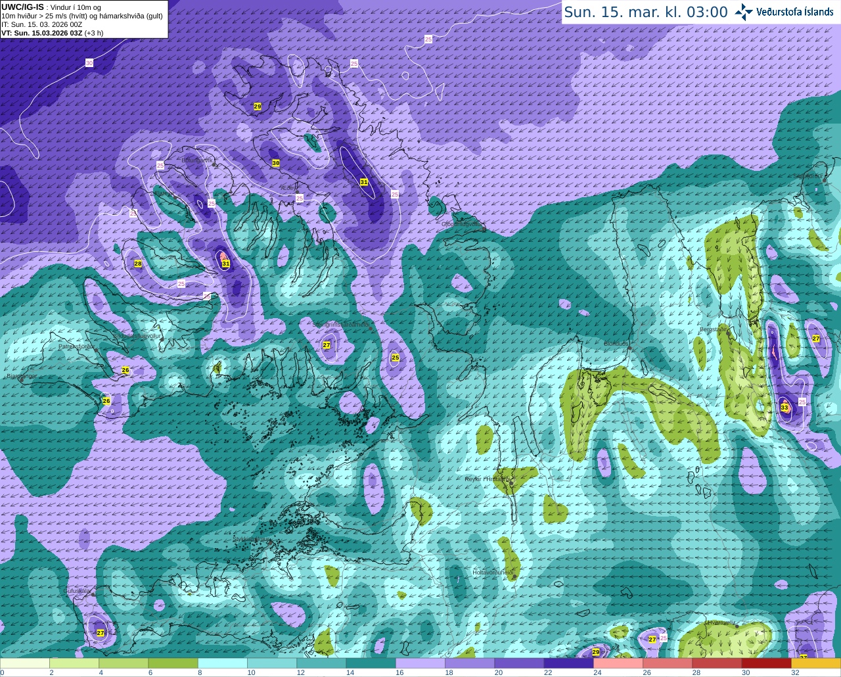This screenshot has width=841, height=677.
Task: Click the dark red 30–32 legend swatch
Action: 767,663
